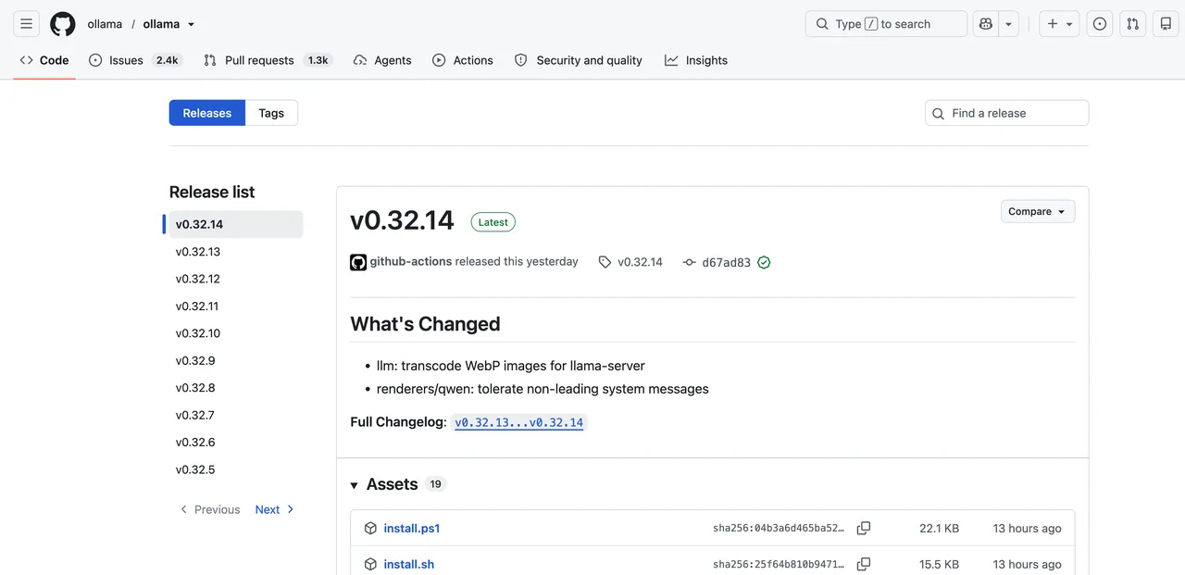
Task: Switch to the Pull requests tab
Action: (x=268, y=60)
